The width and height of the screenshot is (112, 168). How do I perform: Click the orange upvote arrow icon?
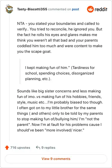[7, 147]
